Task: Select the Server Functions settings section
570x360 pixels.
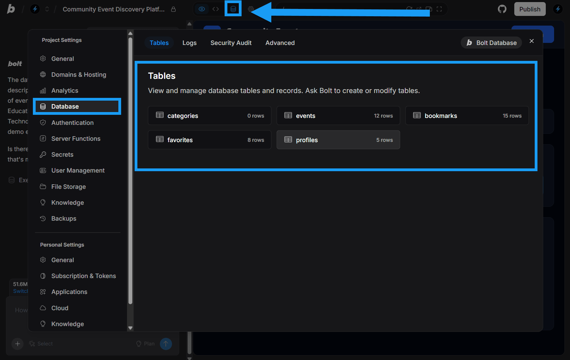Action: pos(75,138)
